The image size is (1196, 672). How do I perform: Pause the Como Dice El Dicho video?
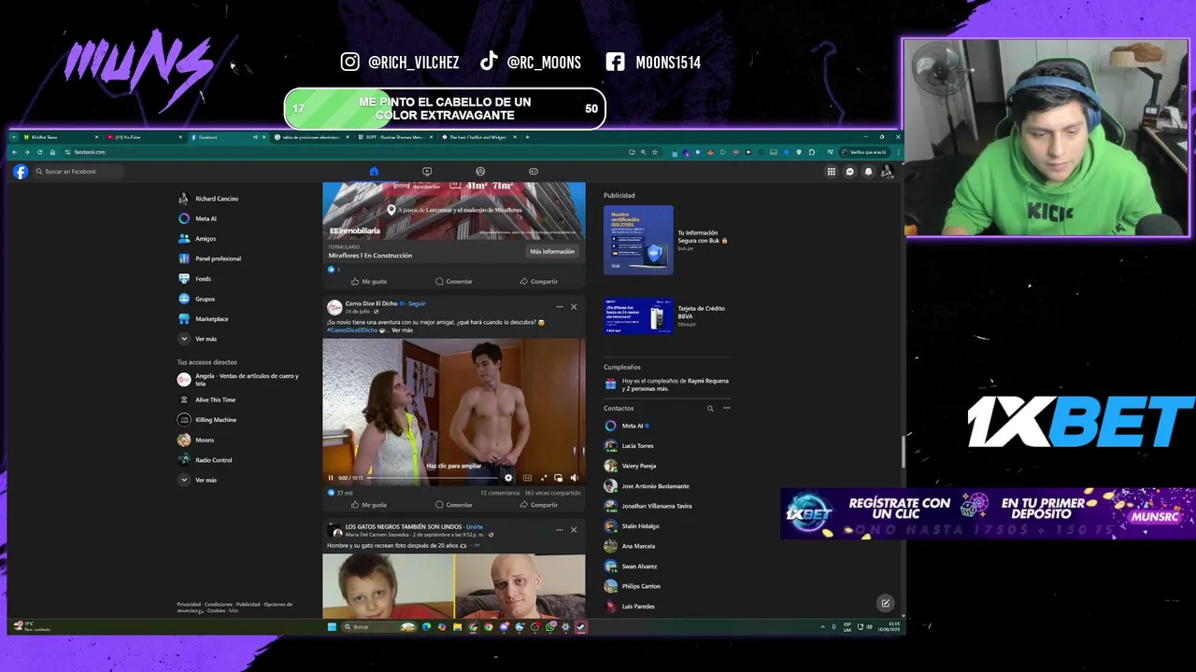coord(330,478)
